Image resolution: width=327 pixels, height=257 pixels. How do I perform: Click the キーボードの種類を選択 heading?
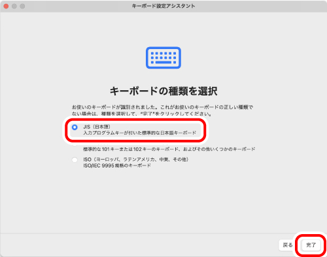163,91
